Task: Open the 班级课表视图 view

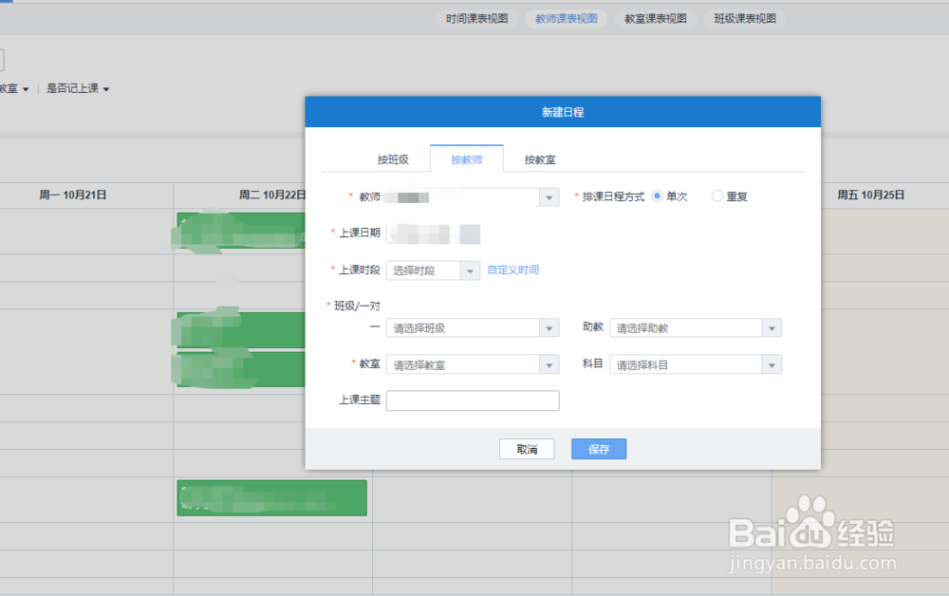Action: (744, 18)
